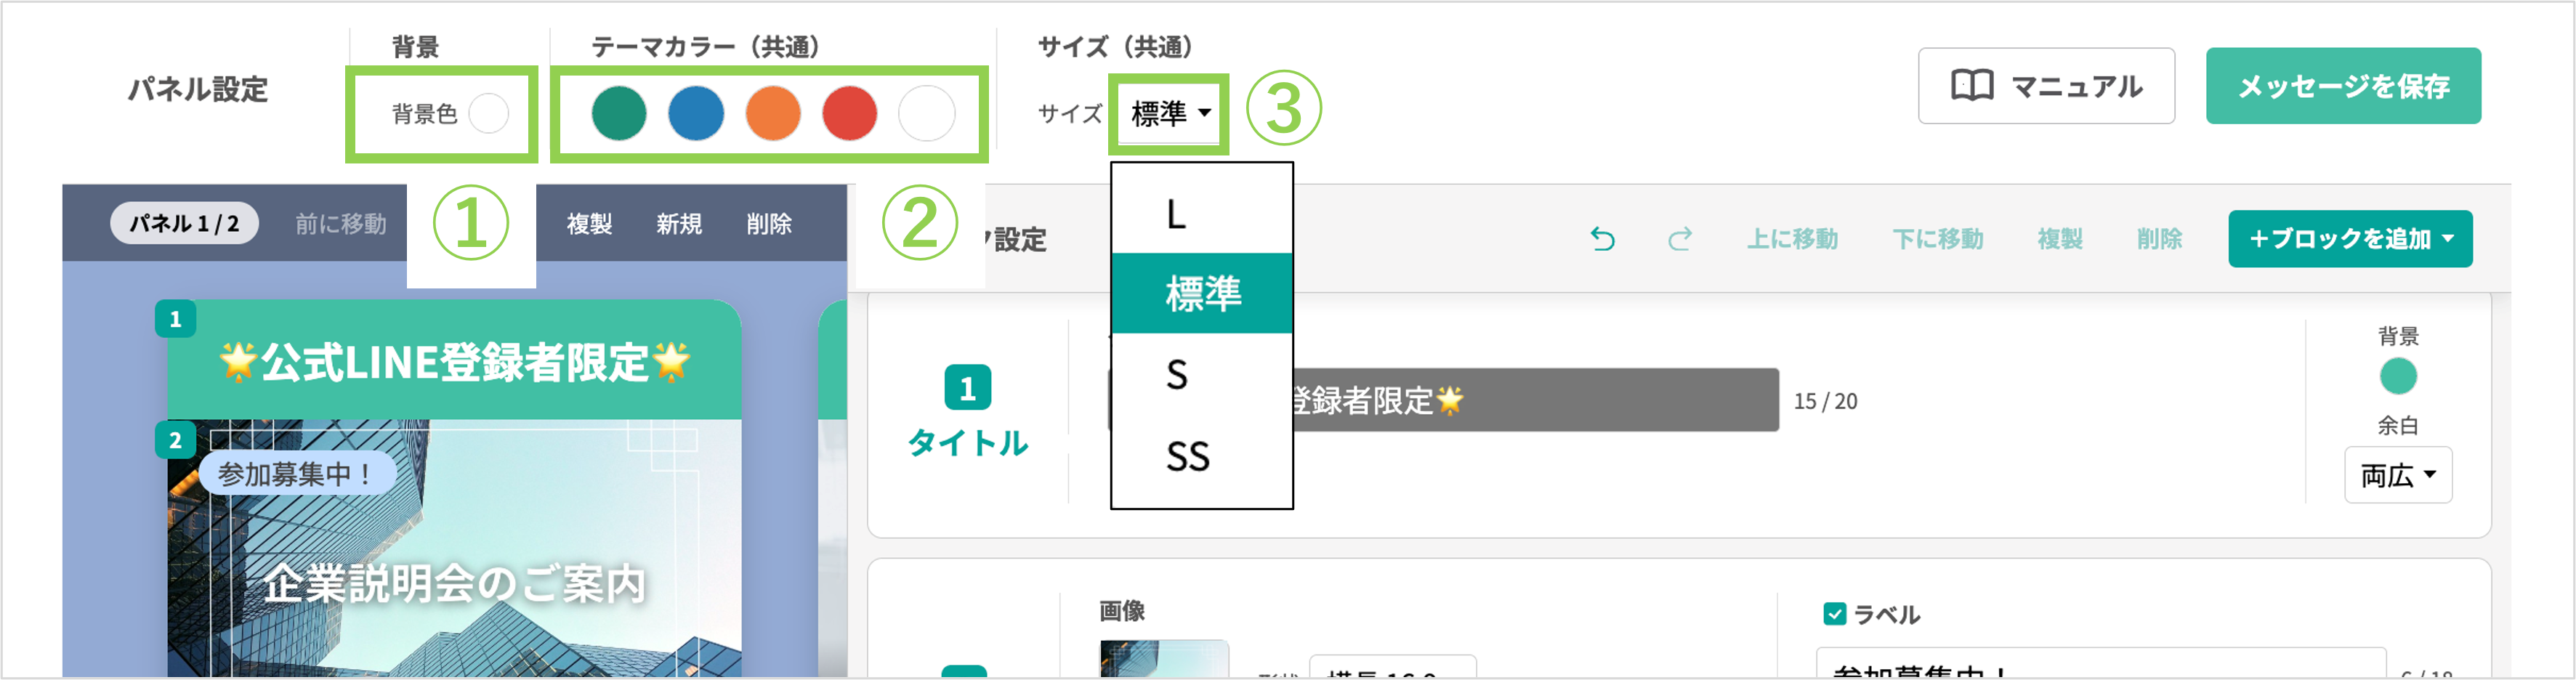The width and height of the screenshot is (2576, 680).
Task: Click 複製 in the panel toolbar
Action: point(589,224)
